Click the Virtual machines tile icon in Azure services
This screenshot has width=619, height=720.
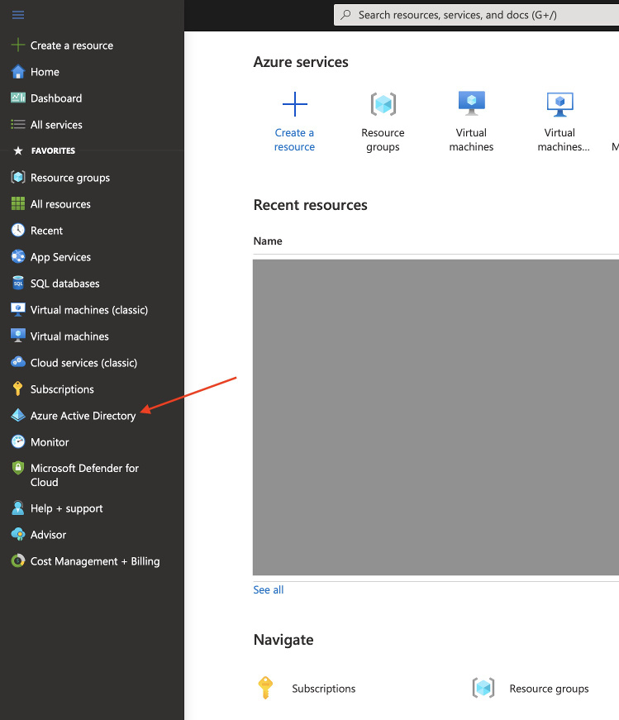[x=472, y=103]
